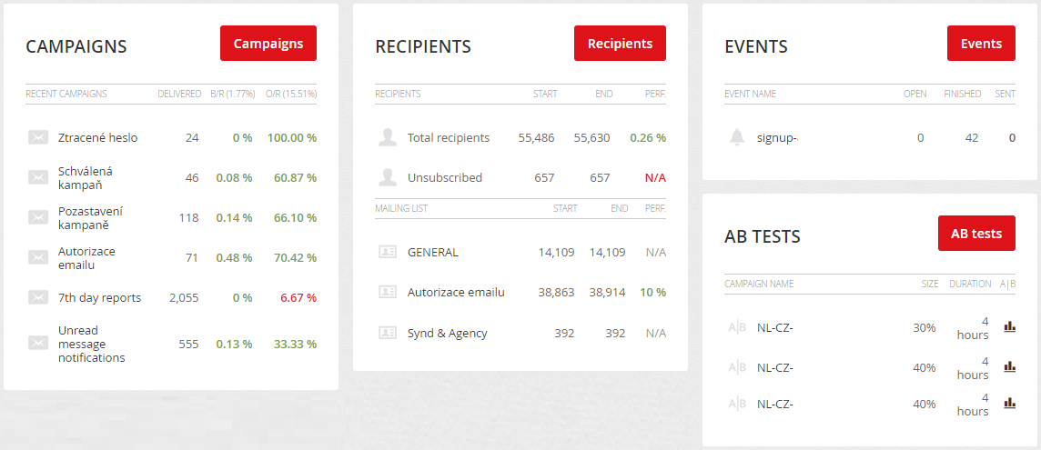Click the FINISHED column header in Events

click(x=963, y=94)
